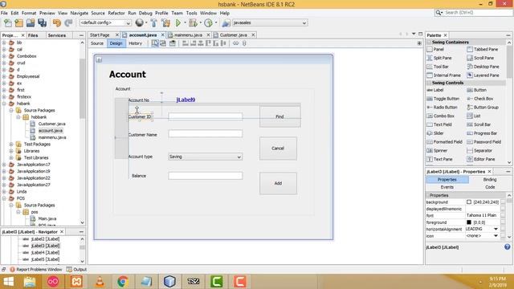Open the Refactor menu

click(x=116, y=13)
